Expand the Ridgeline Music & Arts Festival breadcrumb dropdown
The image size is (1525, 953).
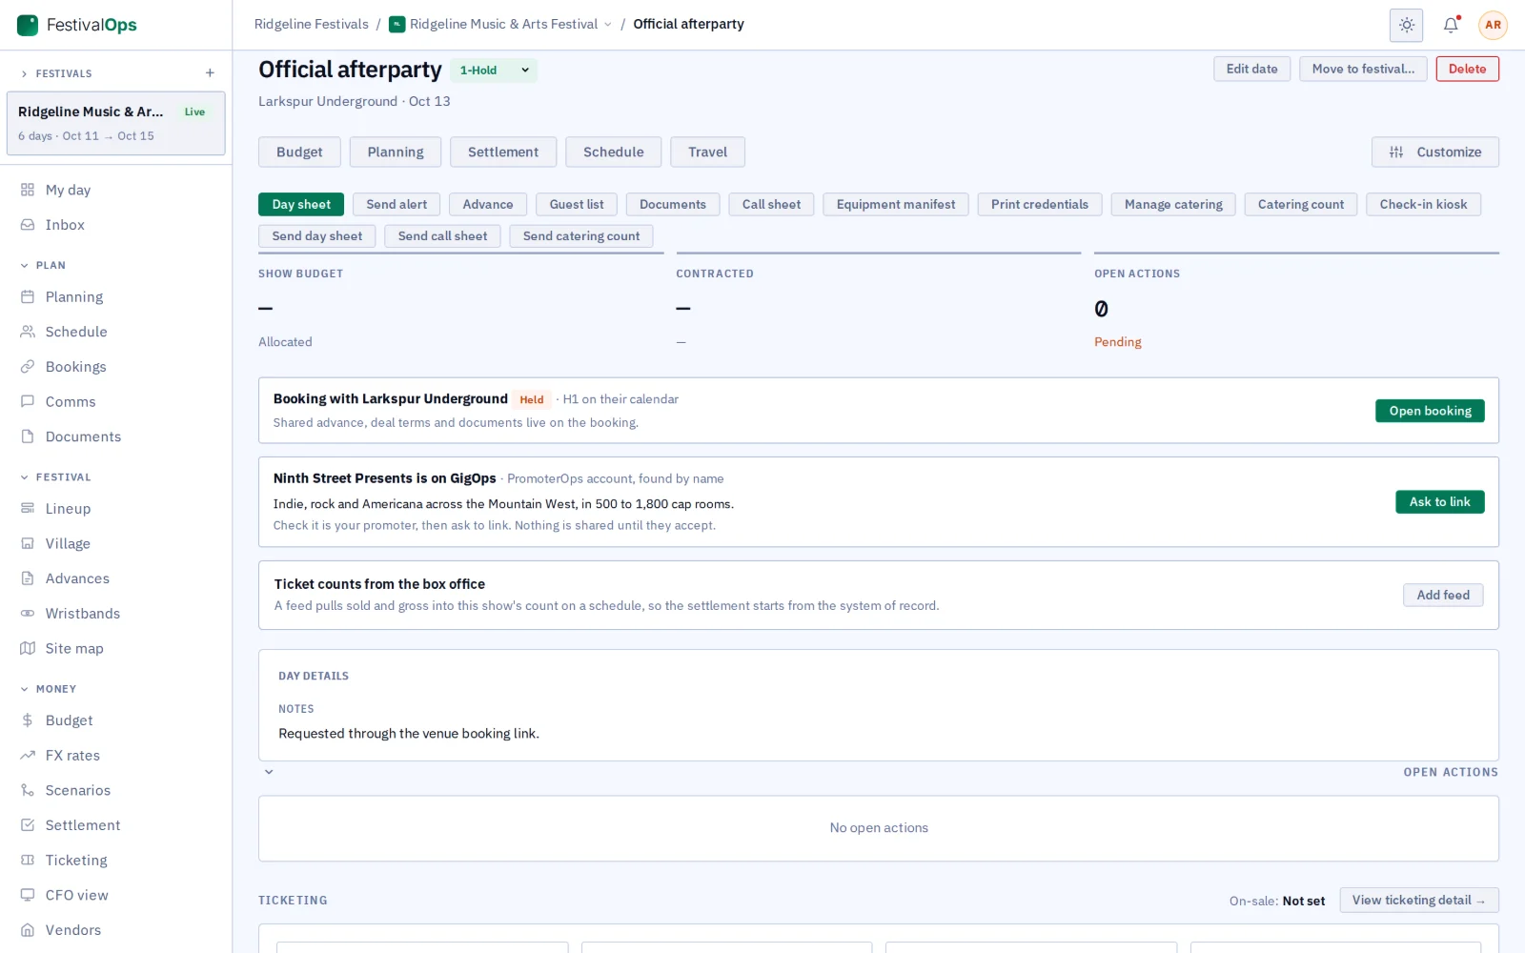(x=500, y=25)
